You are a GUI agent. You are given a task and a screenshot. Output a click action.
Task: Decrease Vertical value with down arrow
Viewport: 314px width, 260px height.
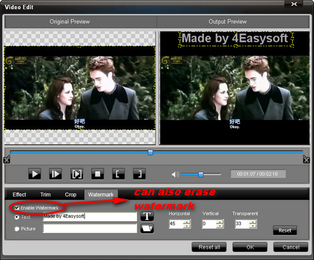point(220,226)
